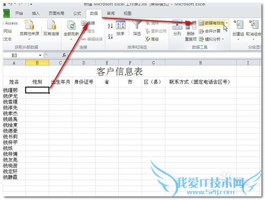Click the 数据有效性 button
The height and width of the screenshot is (200, 265).
tap(211, 23)
